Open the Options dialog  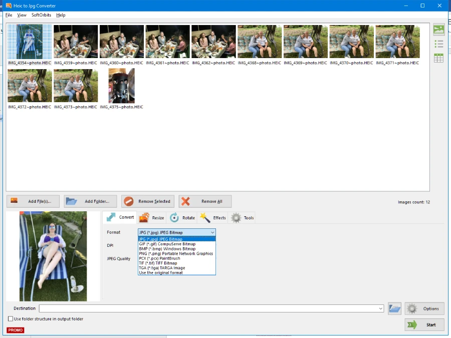click(x=424, y=308)
